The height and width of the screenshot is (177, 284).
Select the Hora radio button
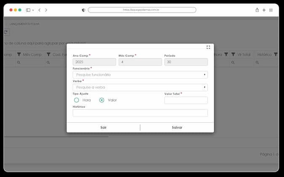(77, 100)
